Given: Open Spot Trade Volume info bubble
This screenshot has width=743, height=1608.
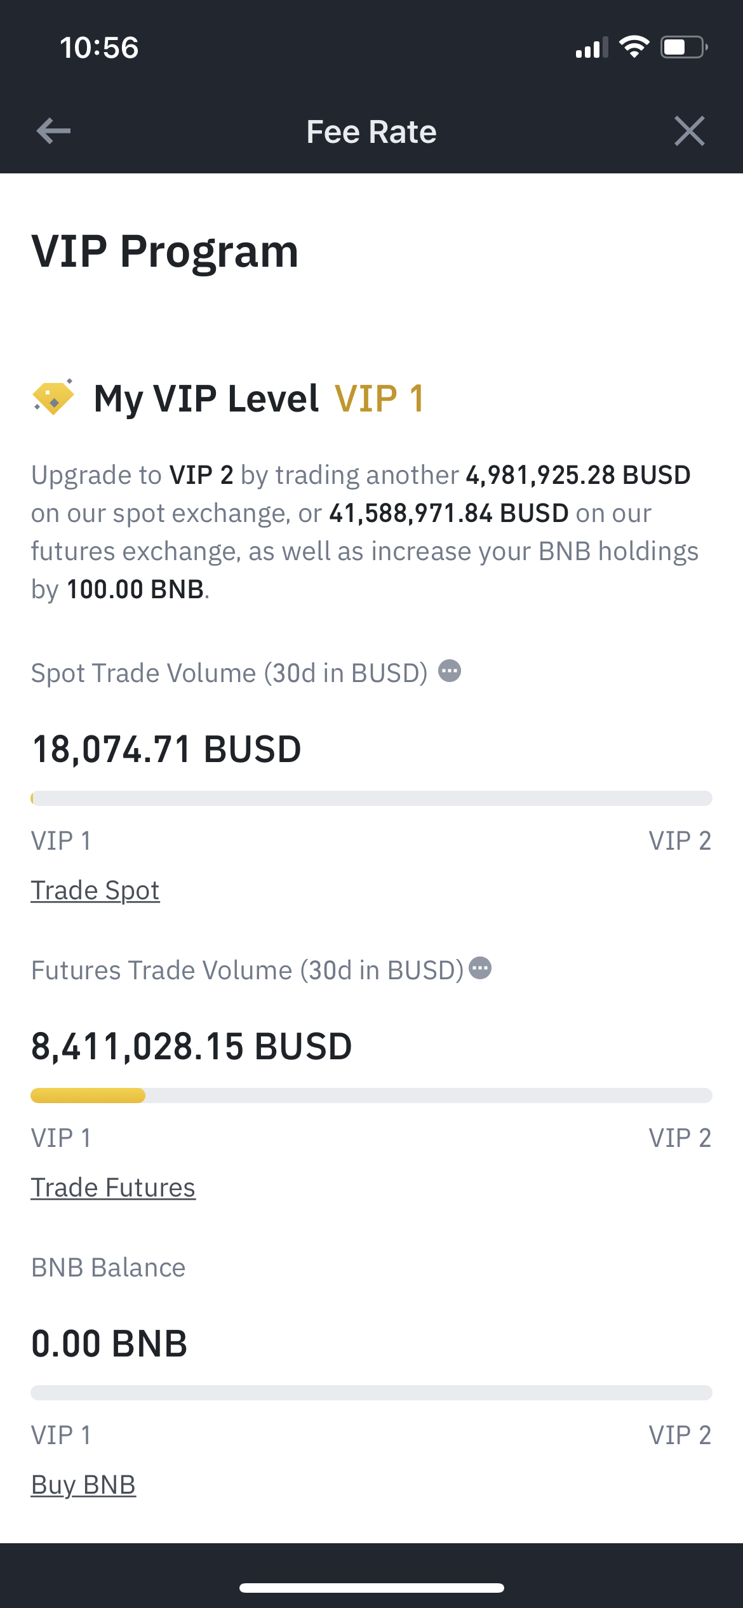Looking at the screenshot, I should 450,671.
